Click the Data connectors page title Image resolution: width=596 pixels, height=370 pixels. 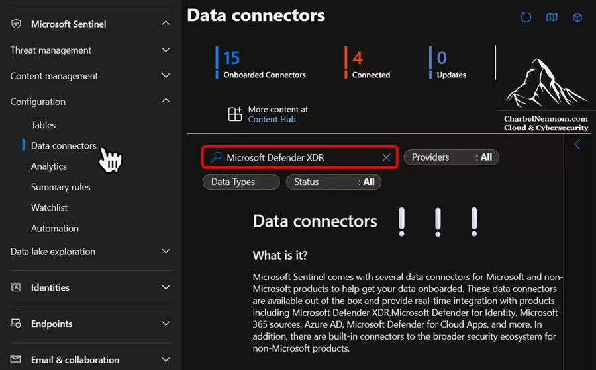click(x=256, y=16)
